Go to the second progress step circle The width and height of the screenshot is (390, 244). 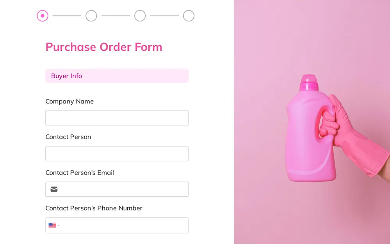[x=91, y=16]
